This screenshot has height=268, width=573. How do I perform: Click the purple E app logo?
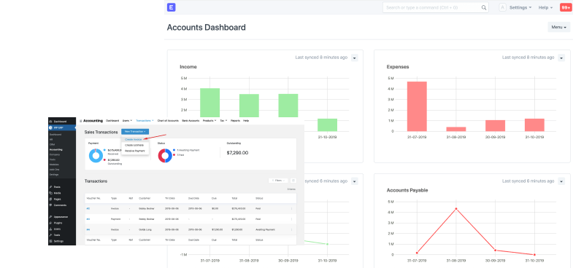click(171, 7)
